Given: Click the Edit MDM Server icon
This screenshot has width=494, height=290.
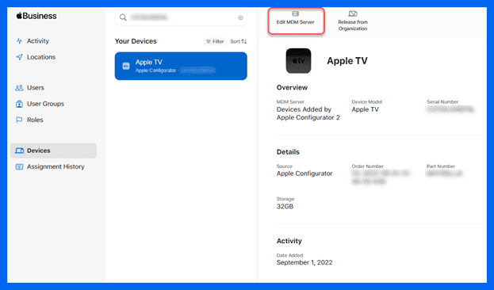Looking at the screenshot, I should point(295,13).
